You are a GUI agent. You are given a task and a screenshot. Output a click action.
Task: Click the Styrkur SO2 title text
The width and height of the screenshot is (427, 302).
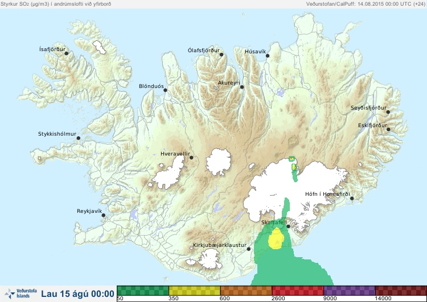pos(56,4)
